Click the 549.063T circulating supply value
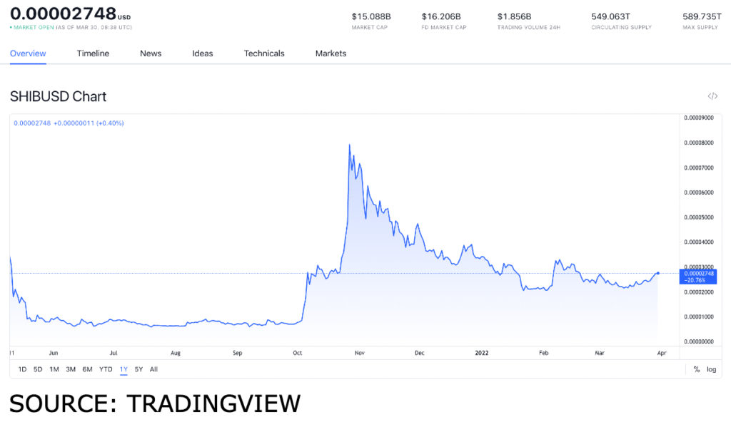The image size is (731, 422). (611, 17)
